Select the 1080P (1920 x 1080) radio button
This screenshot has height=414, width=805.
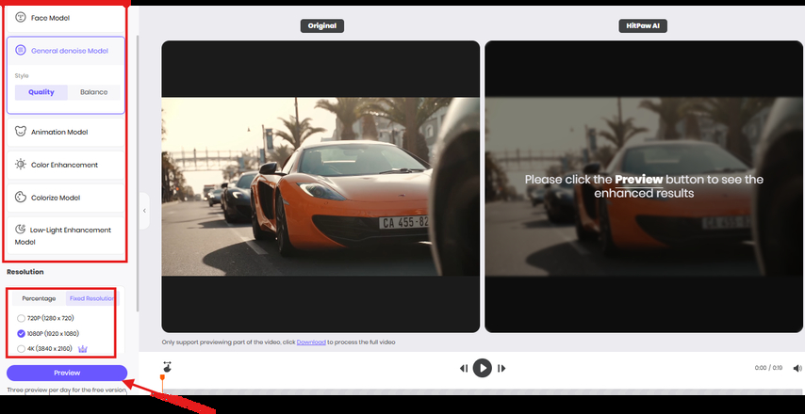[21, 334]
